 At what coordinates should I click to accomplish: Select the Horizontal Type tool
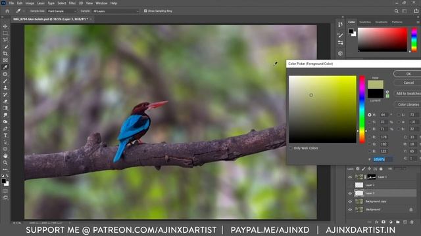click(5, 136)
